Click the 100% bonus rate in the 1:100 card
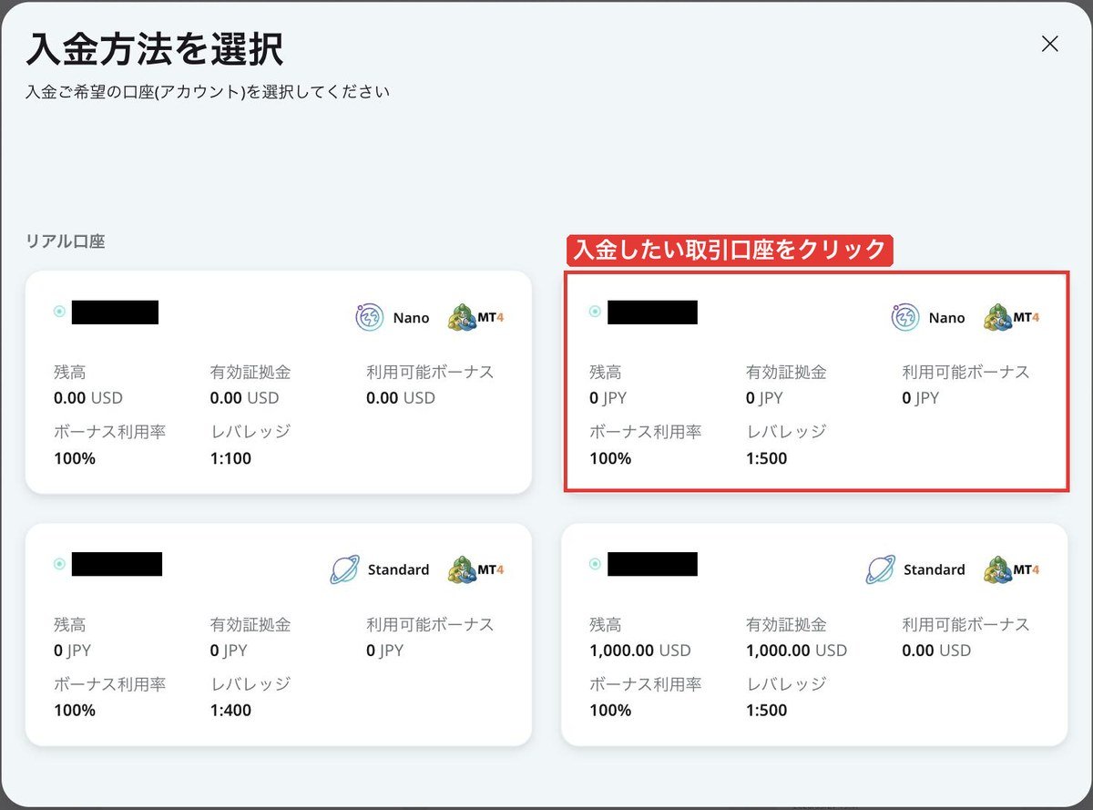1093x810 pixels. pyautogui.click(x=75, y=458)
